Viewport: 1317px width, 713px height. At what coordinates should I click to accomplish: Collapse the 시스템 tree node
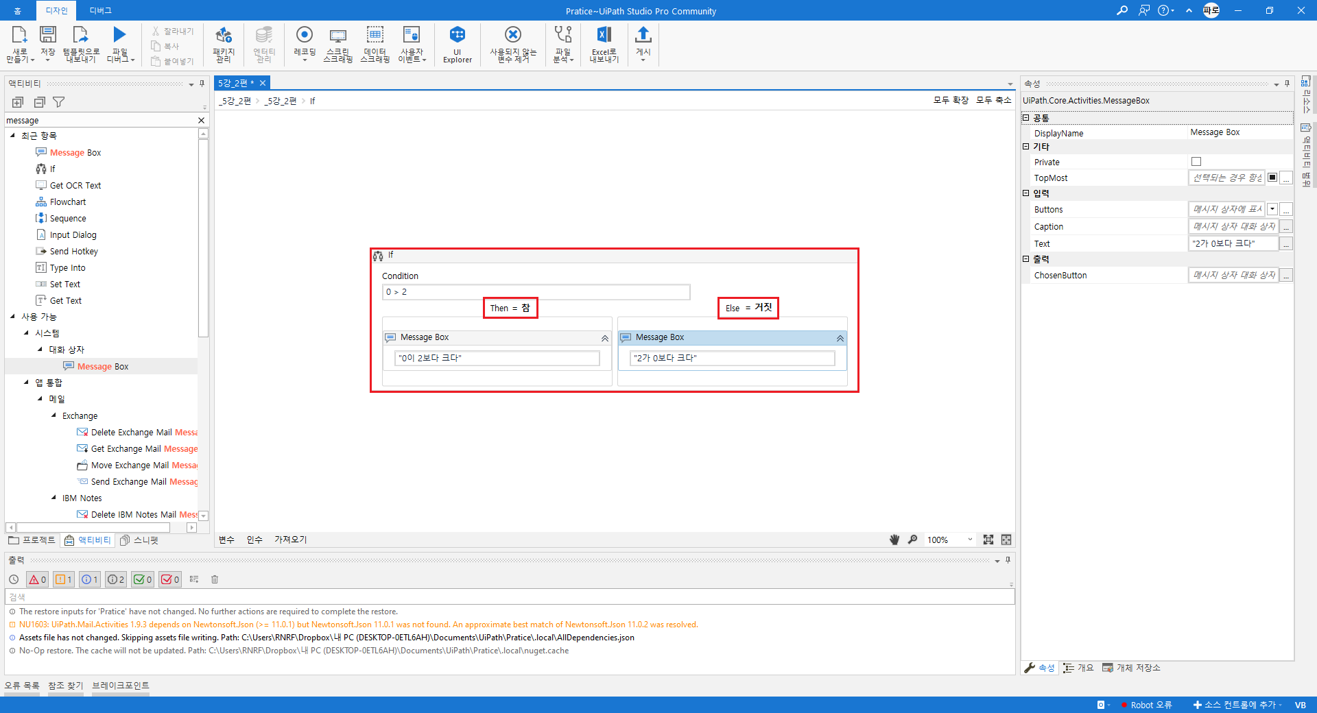(26, 333)
